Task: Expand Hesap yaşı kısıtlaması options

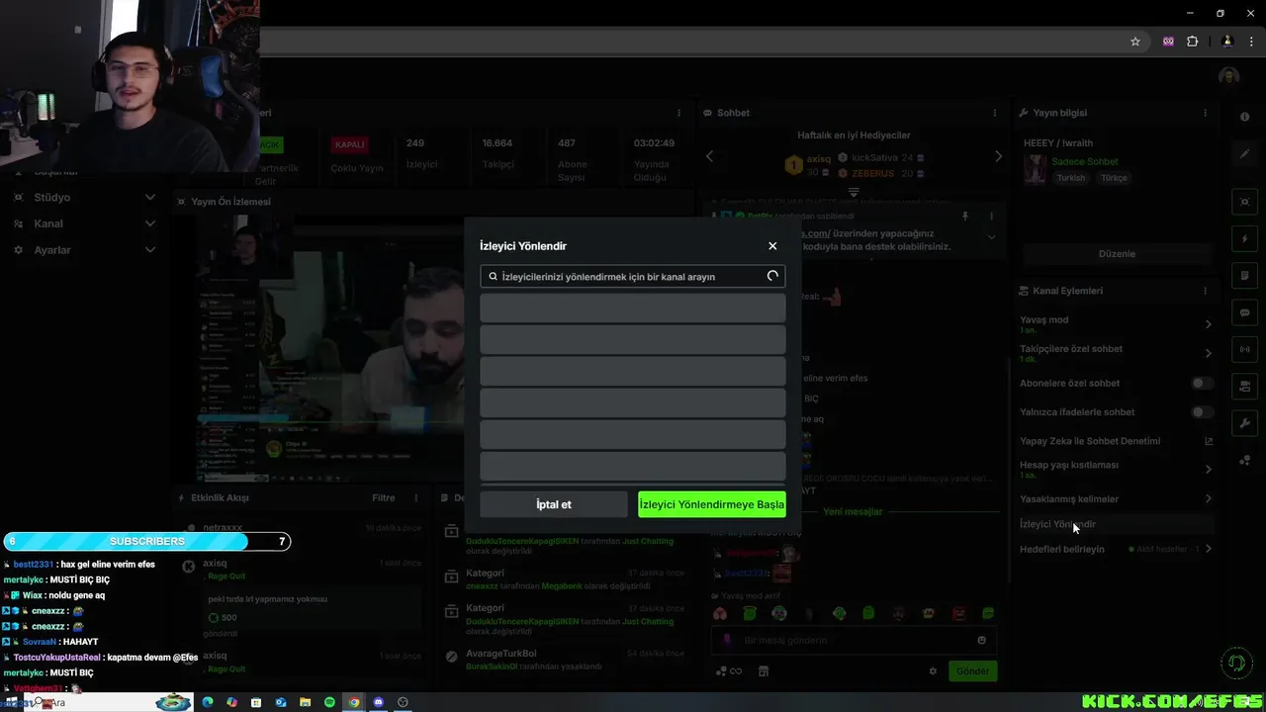Action: [x=1208, y=470]
